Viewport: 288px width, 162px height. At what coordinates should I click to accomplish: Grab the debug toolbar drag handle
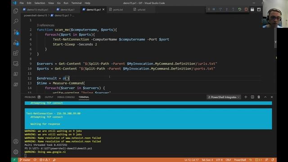pos(209,9)
